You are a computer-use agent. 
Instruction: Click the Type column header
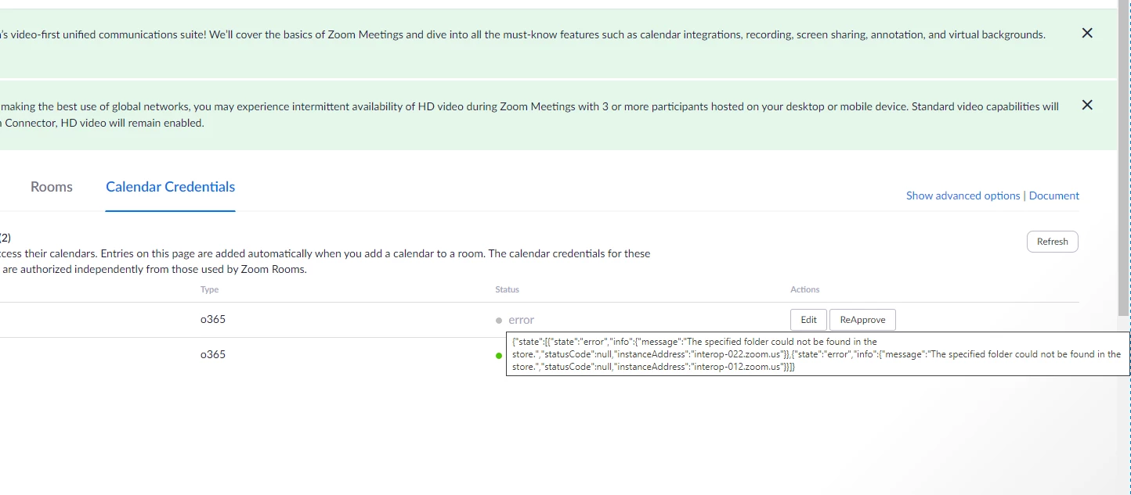tap(210, 289)
